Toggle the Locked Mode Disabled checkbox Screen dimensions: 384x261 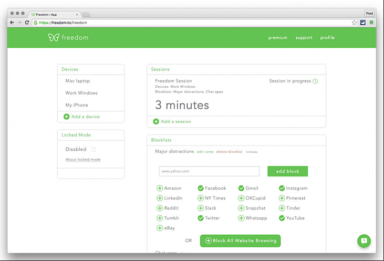[x=94, y=149]
